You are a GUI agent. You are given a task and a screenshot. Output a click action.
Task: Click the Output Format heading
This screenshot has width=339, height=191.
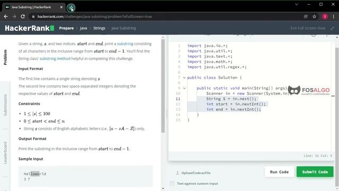pyautogui.click(x=32, y=138)
